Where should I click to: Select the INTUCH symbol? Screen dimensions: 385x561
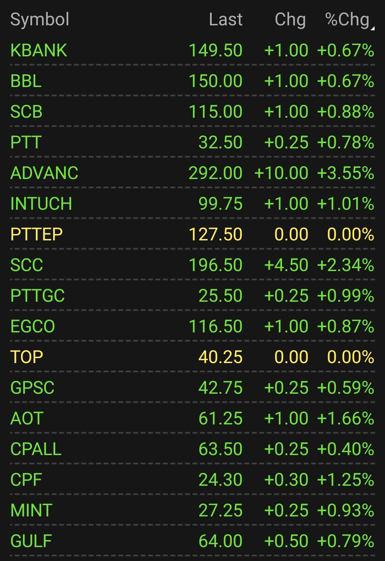coord(41,204)
